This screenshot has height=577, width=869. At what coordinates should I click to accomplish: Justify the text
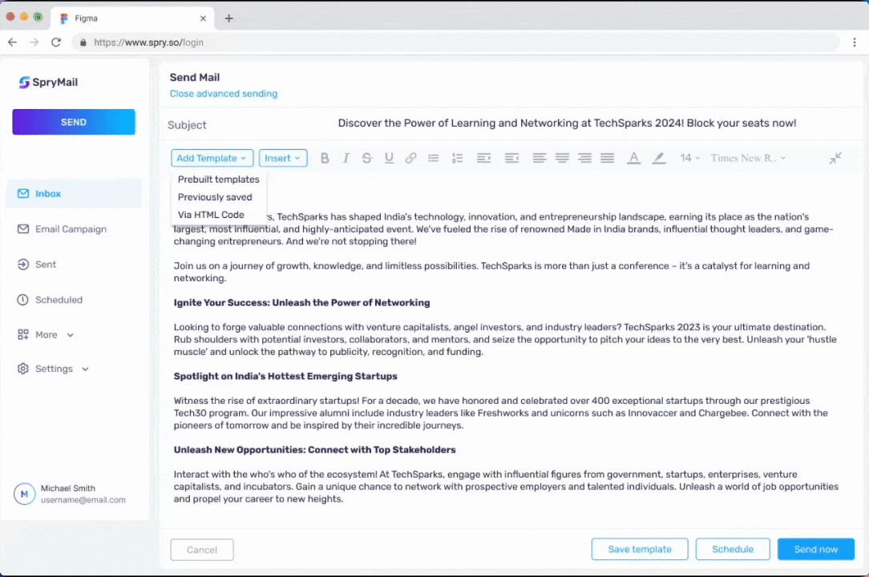point(608,158)
